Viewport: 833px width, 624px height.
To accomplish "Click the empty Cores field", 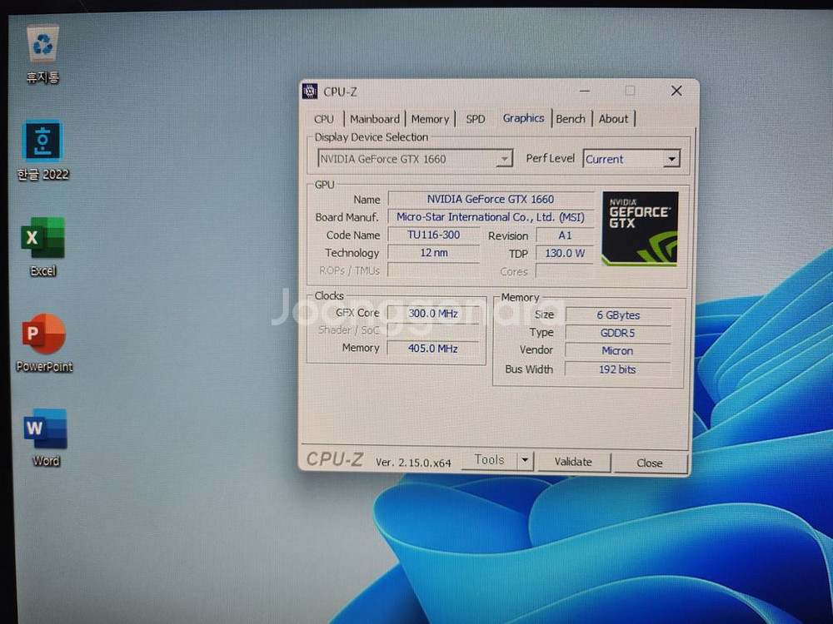I will [x=566, y=271].
